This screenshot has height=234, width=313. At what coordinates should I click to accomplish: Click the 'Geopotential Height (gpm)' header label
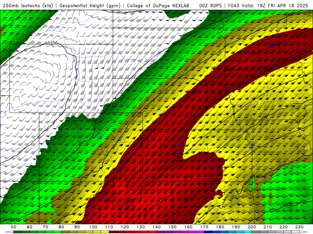tap(90, 5)
